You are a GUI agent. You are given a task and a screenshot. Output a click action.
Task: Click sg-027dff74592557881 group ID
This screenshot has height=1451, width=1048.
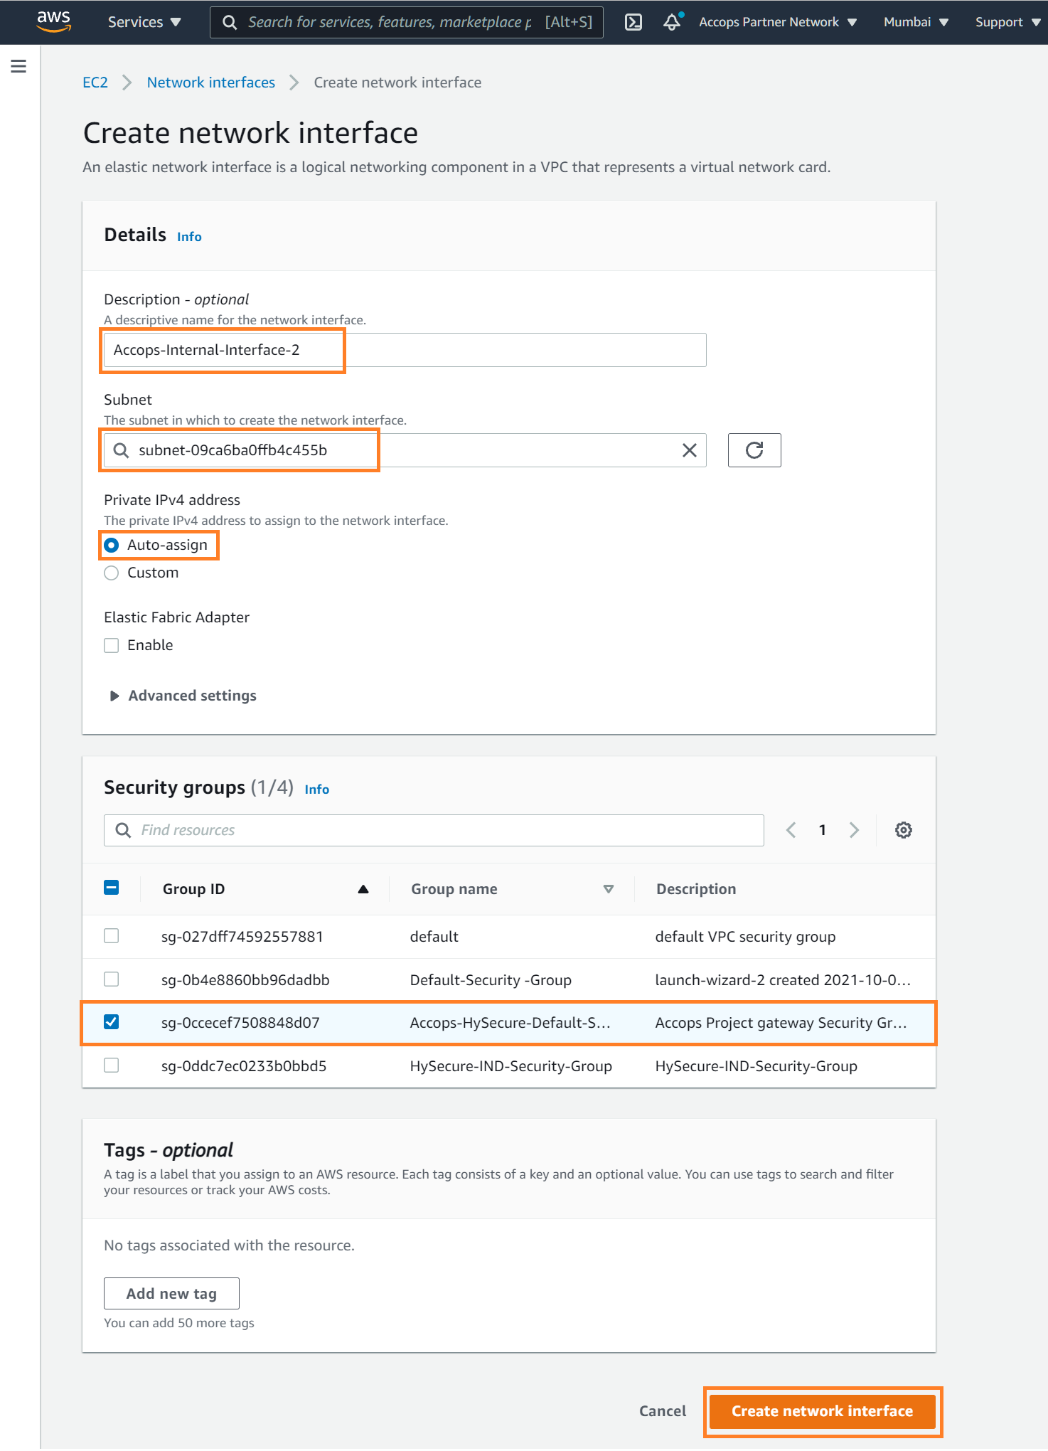242,937
